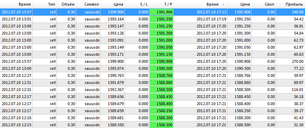This screenshot has width=305, height=128.
Task: Click green T/P cell 1588.350
Action: [161, 111]
